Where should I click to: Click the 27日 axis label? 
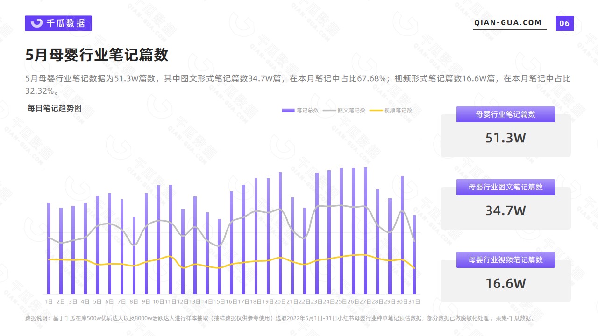coord(365,302)
